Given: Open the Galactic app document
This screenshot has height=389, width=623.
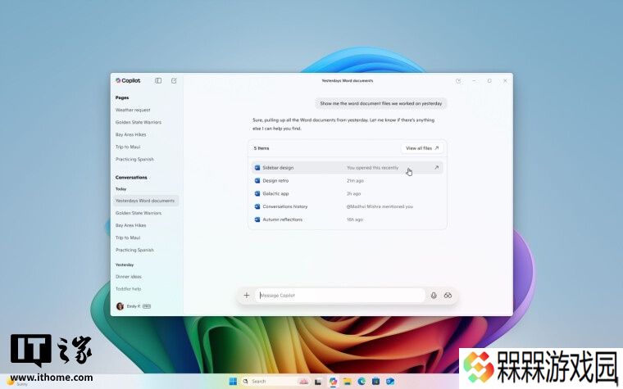Looking at the screenshot, I should point(348,194).
